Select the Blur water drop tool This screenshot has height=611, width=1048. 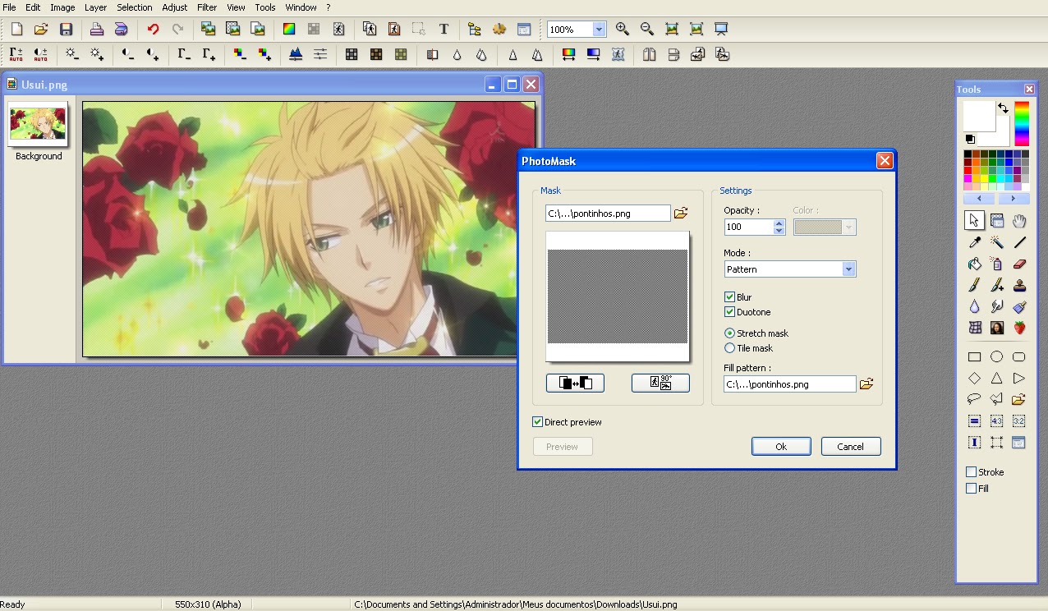click(x=975, y=306)
